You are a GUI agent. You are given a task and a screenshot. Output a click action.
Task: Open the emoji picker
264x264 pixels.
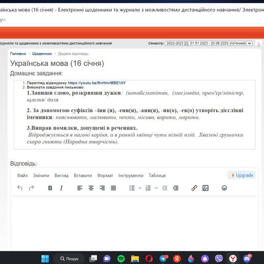[224, 188]
